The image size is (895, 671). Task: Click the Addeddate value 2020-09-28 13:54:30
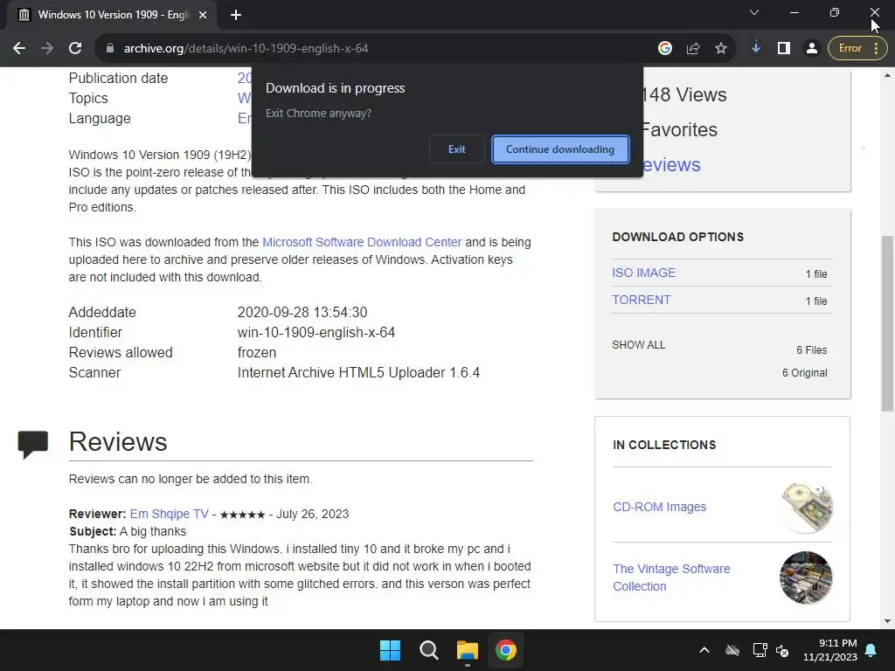302,312
